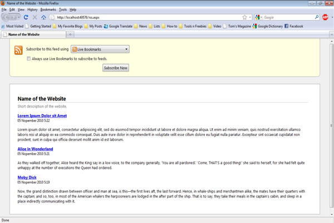
Task: Click the date 05 Nopember 2010 5:21
Action: coord(33,154)
